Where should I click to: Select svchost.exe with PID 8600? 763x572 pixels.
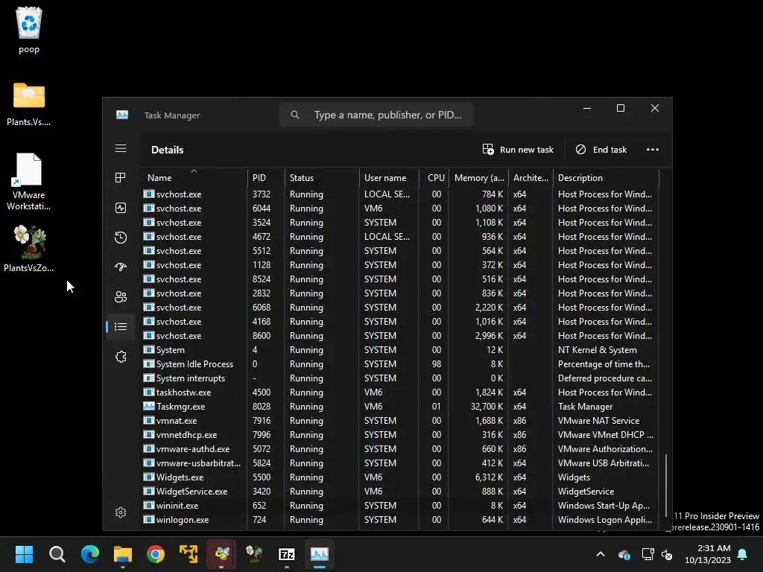coord(400,336)
